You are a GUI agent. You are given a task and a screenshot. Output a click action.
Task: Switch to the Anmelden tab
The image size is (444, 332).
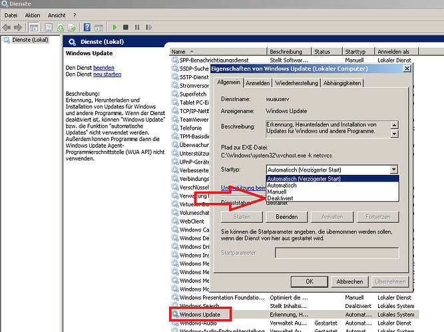(x=258, y=83)
